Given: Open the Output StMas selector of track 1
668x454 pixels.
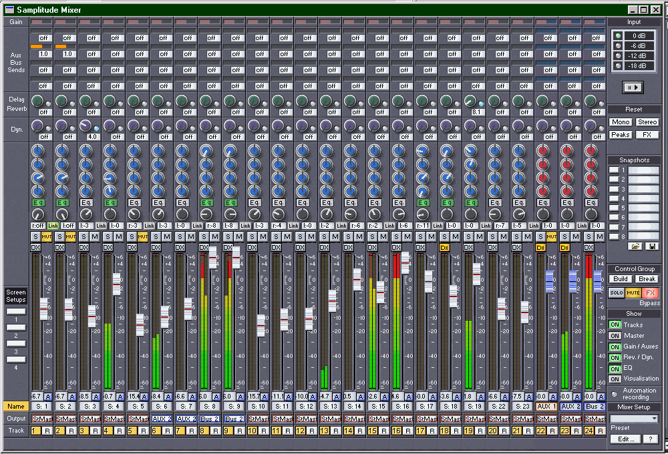Looking at the screenshot, I should (41, 419).
